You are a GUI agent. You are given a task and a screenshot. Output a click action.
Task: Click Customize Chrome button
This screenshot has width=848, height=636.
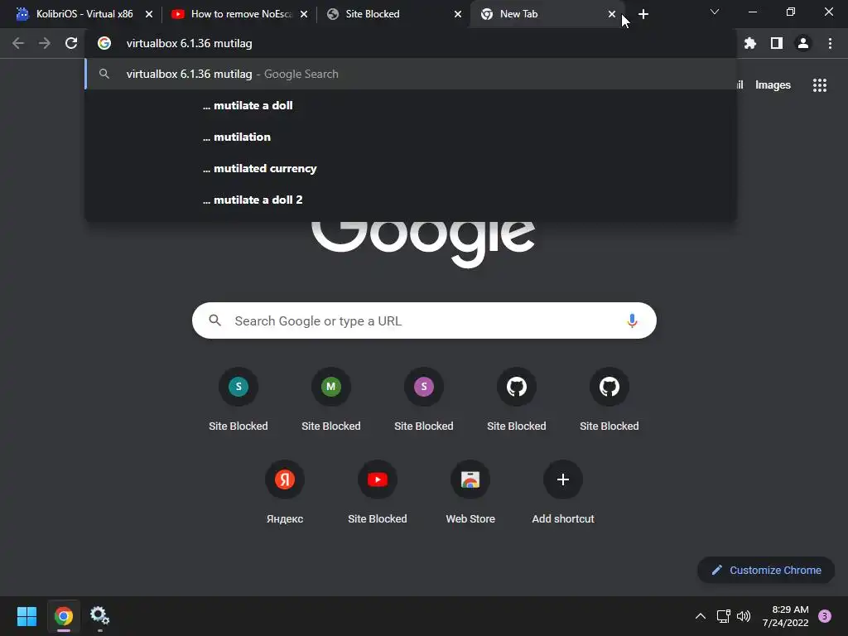coord(766,570)
